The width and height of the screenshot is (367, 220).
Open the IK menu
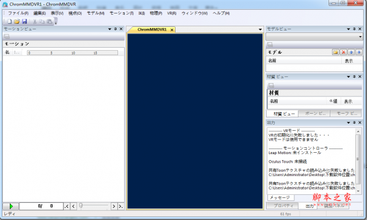[x=142, y=13]
